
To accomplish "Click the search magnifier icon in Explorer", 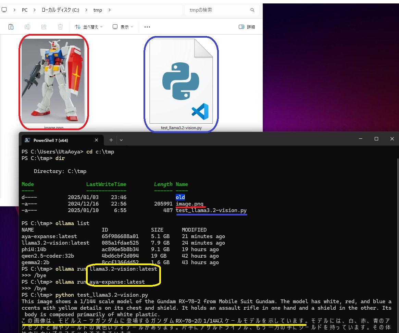I will [x=252, y=10].
